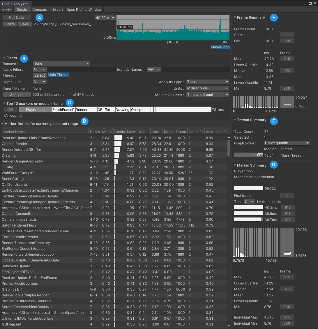
Task: Click the PlayerLoop link below the frames chart
Action: click(x=220, y=47)
